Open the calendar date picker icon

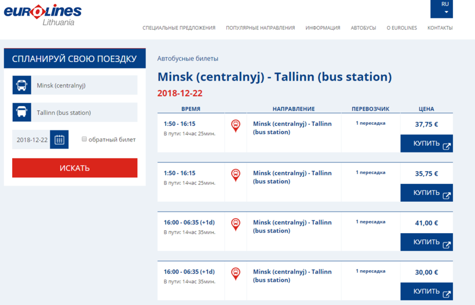59,140
